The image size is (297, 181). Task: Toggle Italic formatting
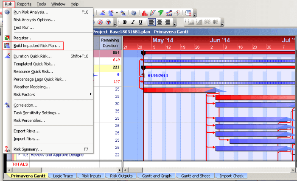pos(133,22)
